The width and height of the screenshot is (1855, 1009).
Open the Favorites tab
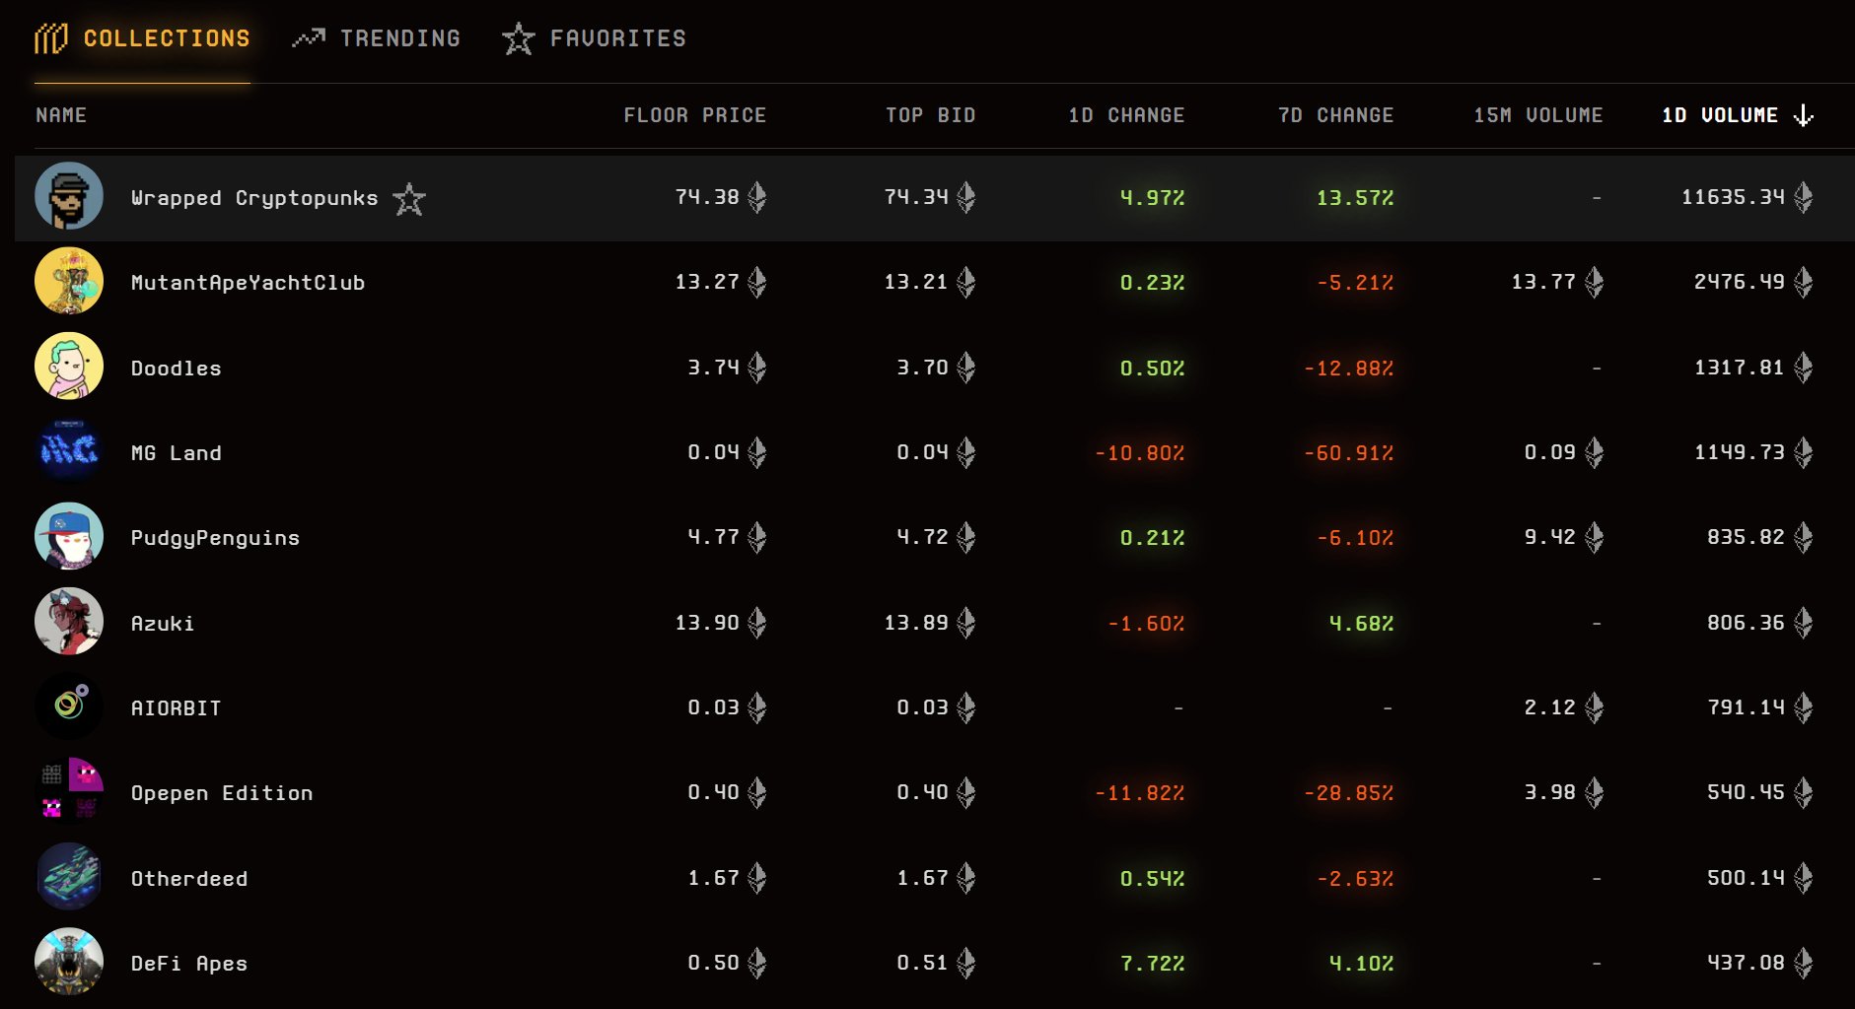594,38
